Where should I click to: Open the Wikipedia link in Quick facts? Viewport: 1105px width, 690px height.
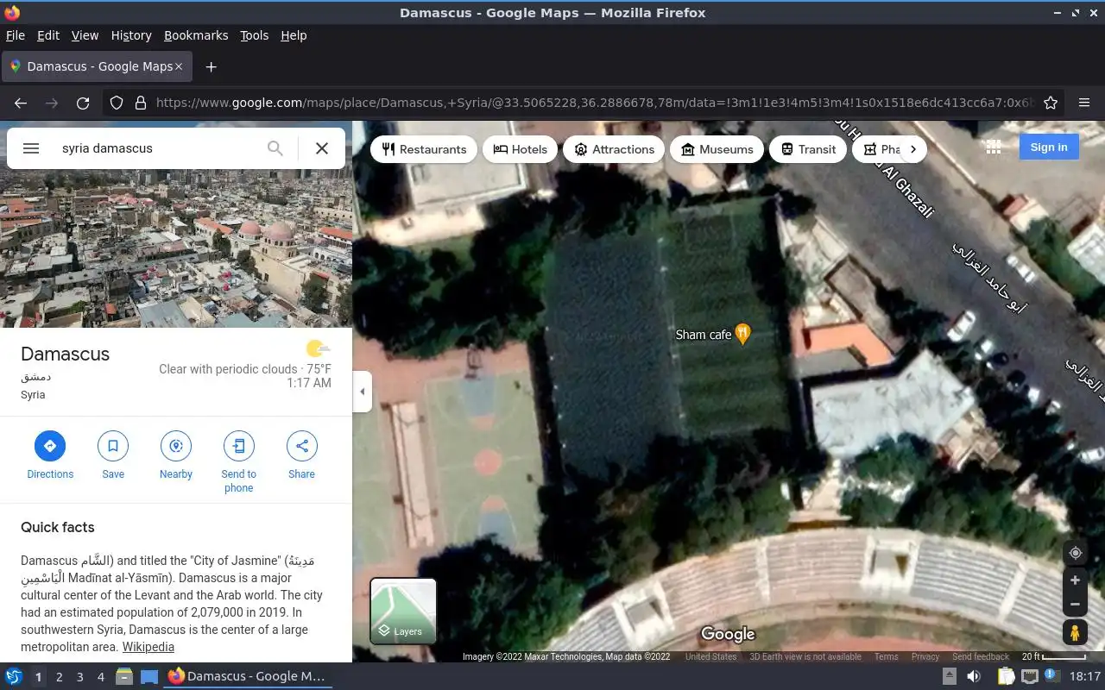point(148,647)
